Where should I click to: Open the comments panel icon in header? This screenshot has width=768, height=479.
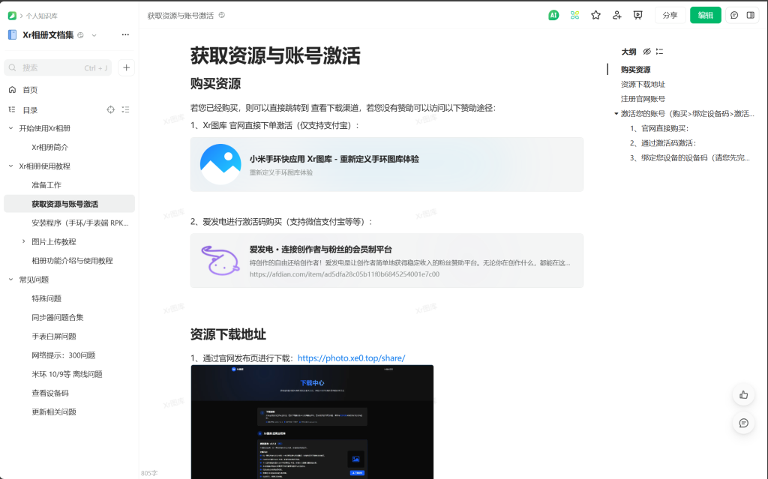coord(734,15)
